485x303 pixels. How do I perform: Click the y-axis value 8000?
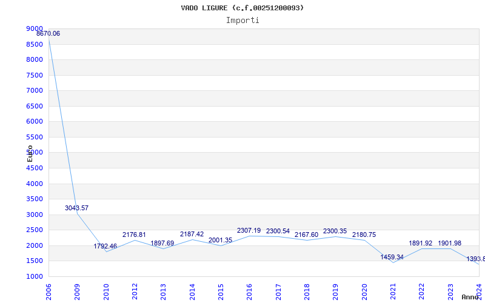[x=35, y=59]
